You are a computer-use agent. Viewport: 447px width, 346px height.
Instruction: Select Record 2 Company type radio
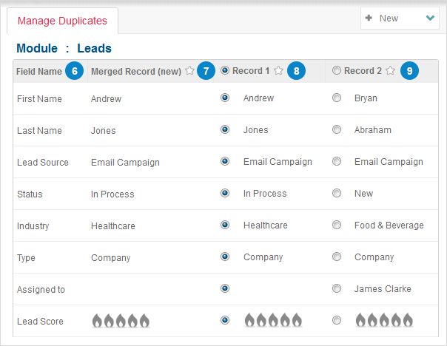tap(337, 257)
